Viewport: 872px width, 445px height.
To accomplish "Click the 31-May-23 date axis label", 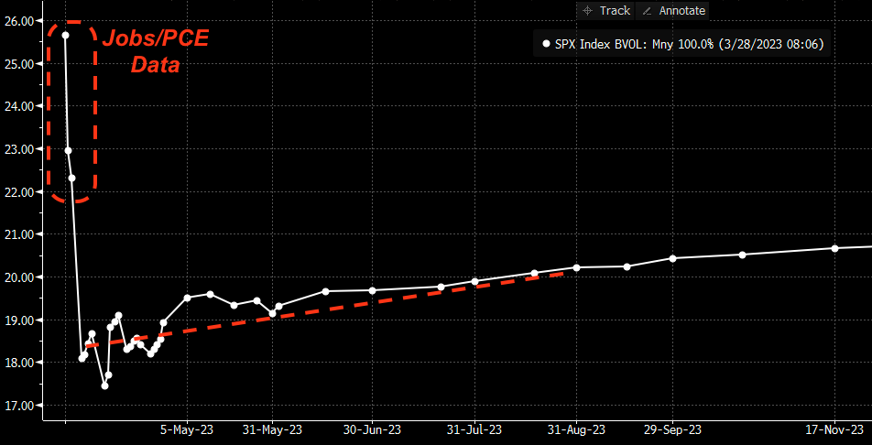I will [274, 429].
